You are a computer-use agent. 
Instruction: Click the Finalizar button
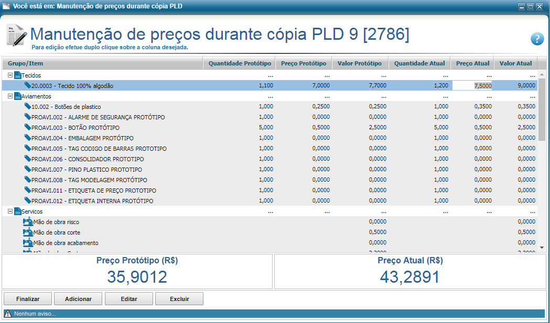coord(28,299)
